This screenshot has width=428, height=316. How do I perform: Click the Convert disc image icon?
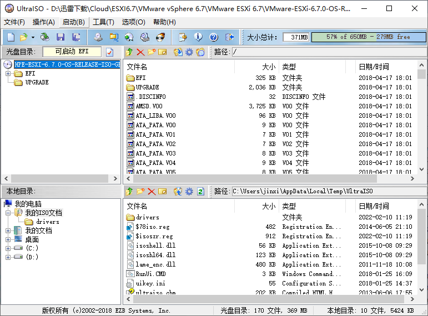pos(129,37)
